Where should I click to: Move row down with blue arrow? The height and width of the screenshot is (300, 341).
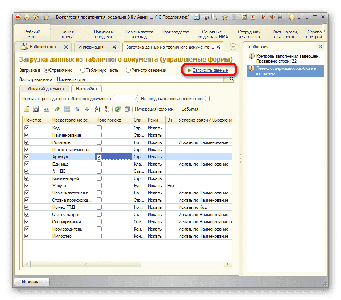pyautogui.click(x=87, y=109)
